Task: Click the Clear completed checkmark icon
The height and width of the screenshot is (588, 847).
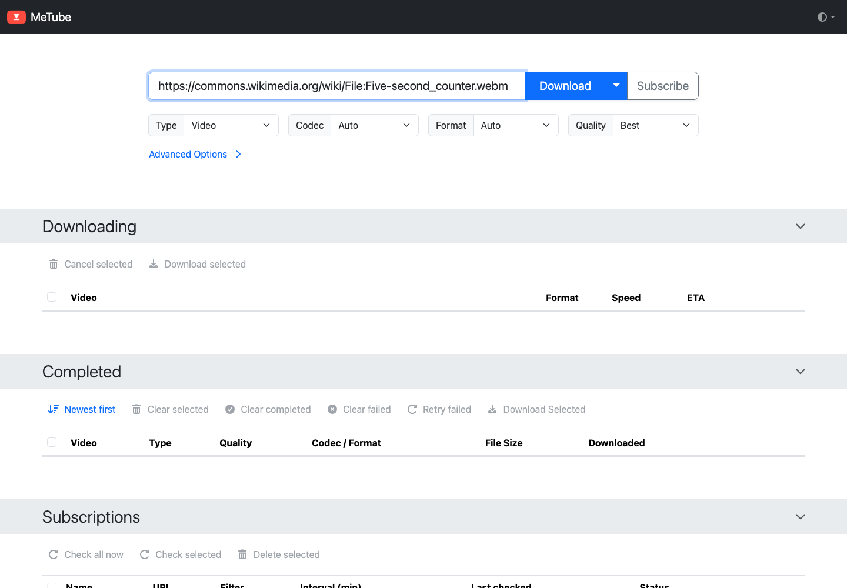Action: (x=230, y=409)
